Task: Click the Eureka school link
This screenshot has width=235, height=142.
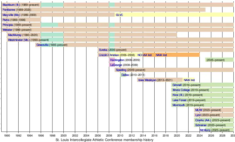Action: click(x=103, y=50)
